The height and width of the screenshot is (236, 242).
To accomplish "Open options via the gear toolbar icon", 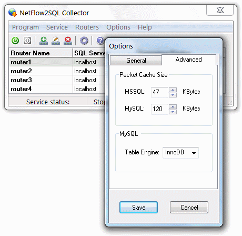I will (x=84, y=41).
